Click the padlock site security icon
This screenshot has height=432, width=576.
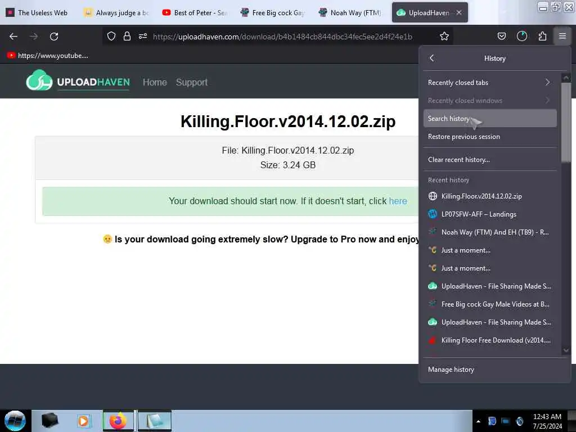coord(127,36)
